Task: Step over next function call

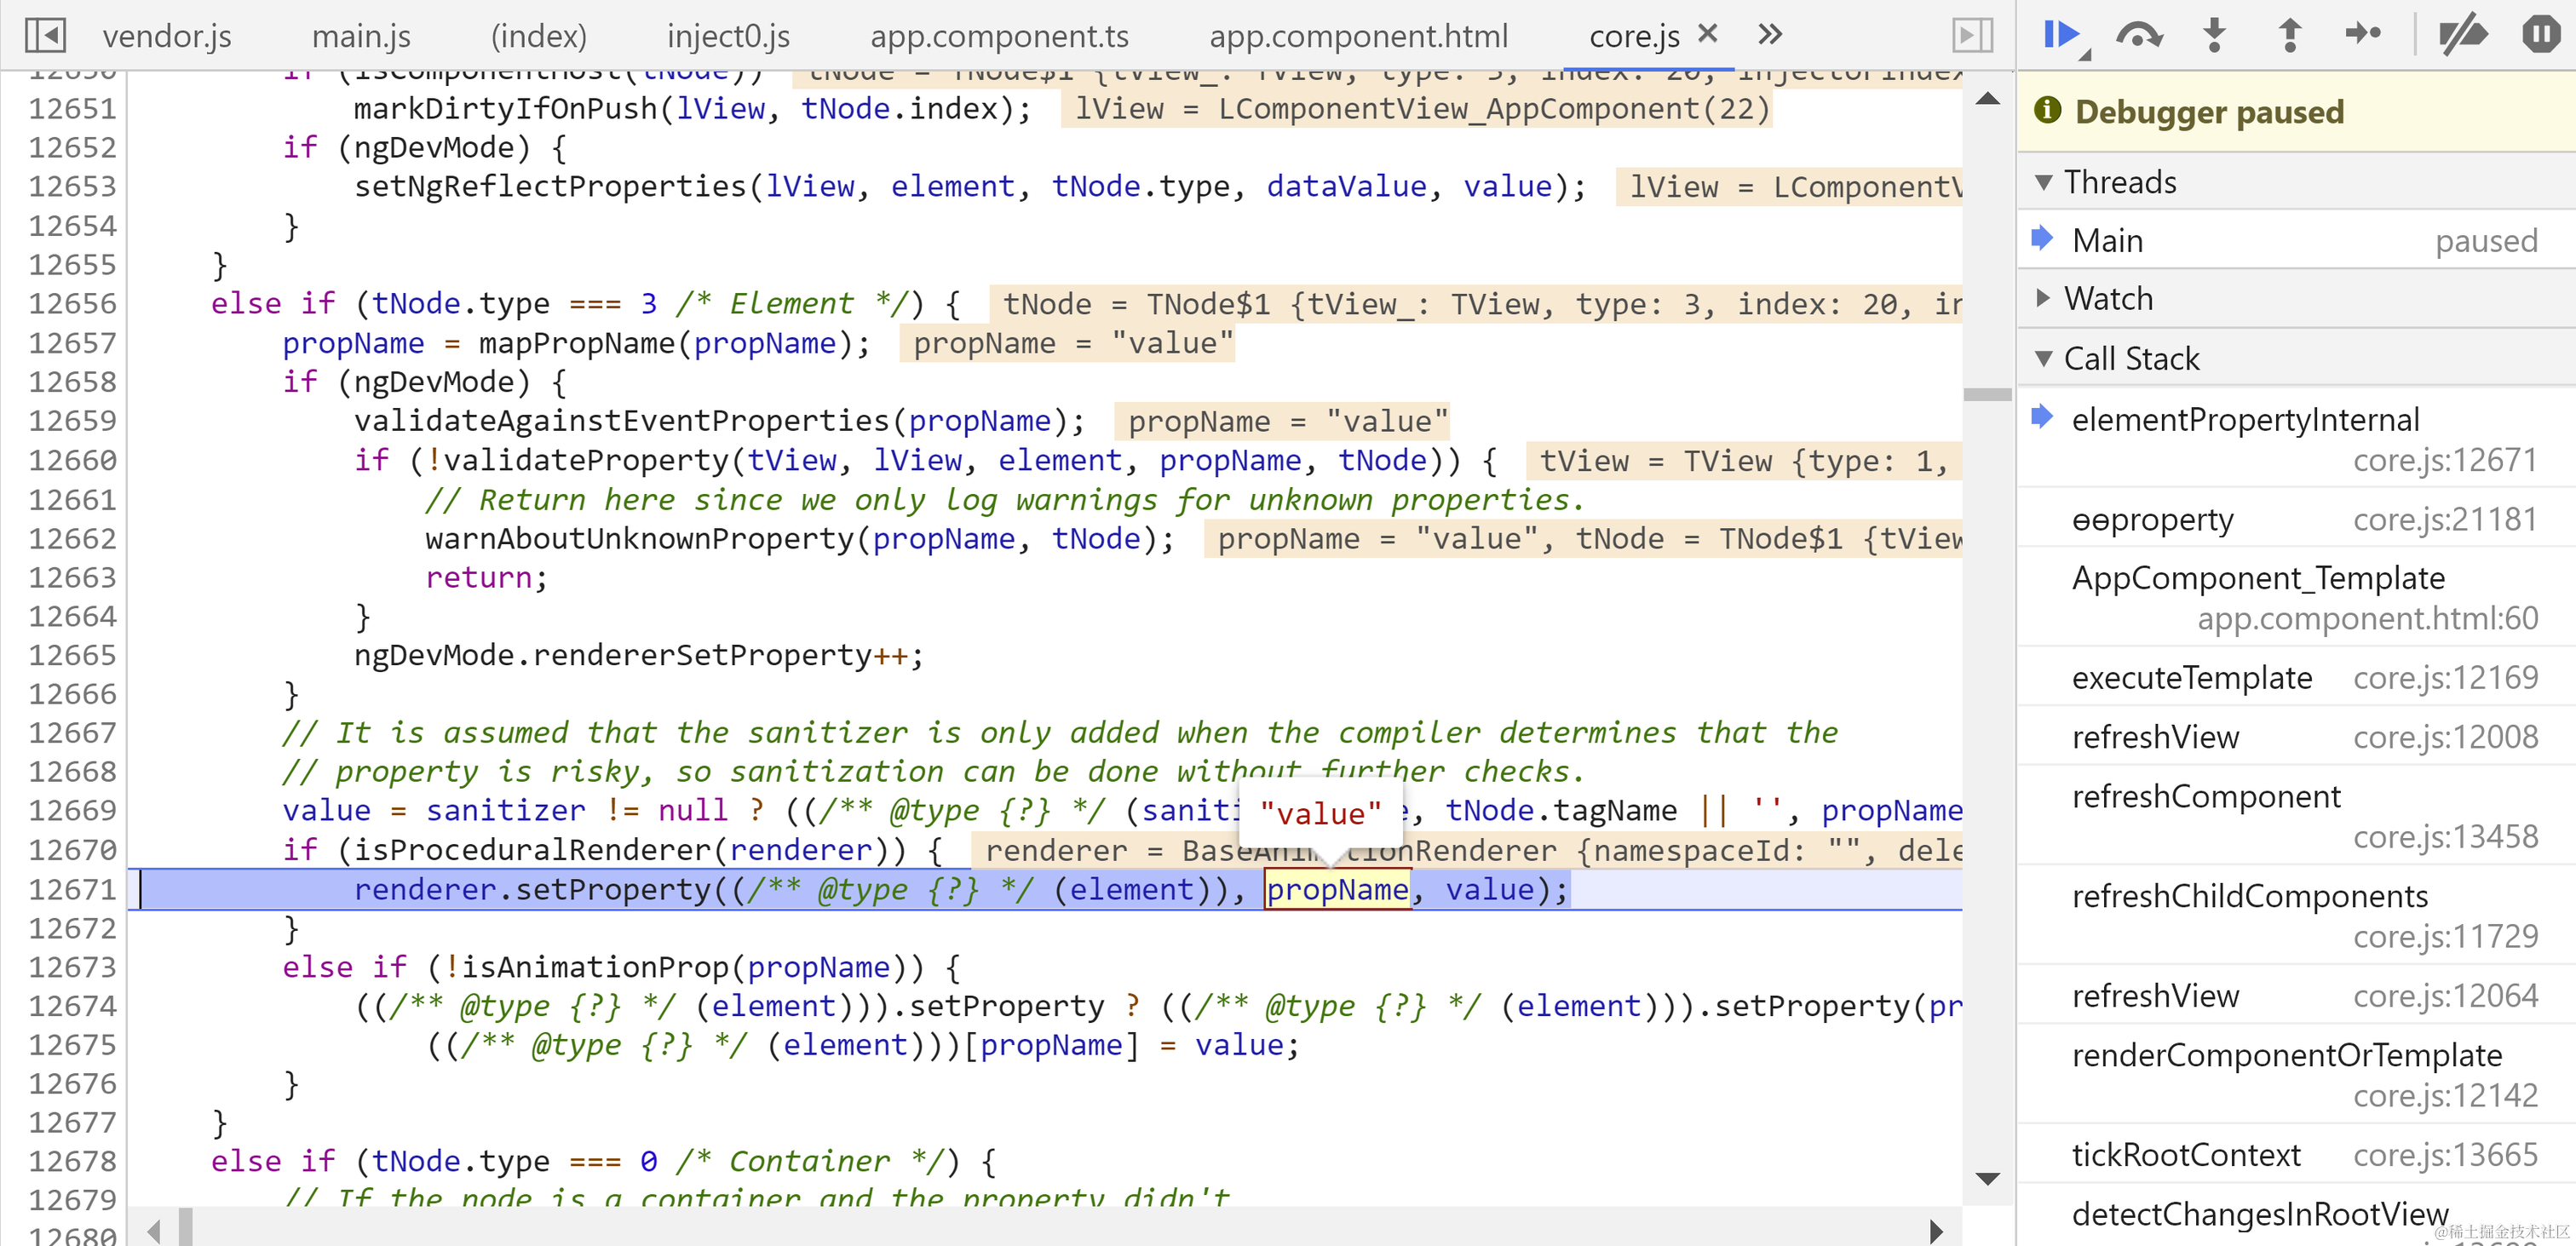Action: pyautogui.click(x=2138, y=35)
